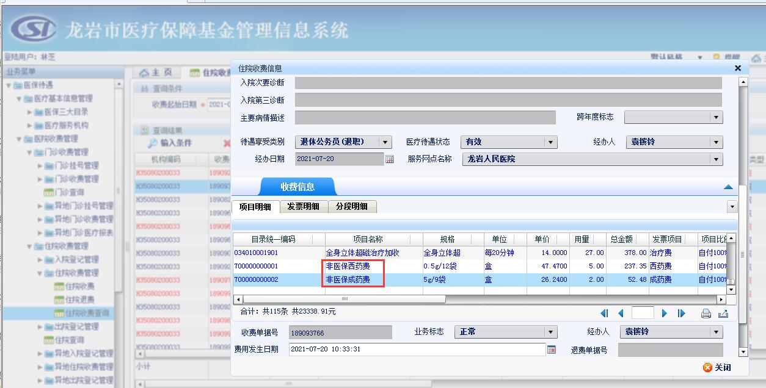Click the page number box between arrows
Image resolution: width=766 pixels, height=388 pixels.
[x=643, y=314]
